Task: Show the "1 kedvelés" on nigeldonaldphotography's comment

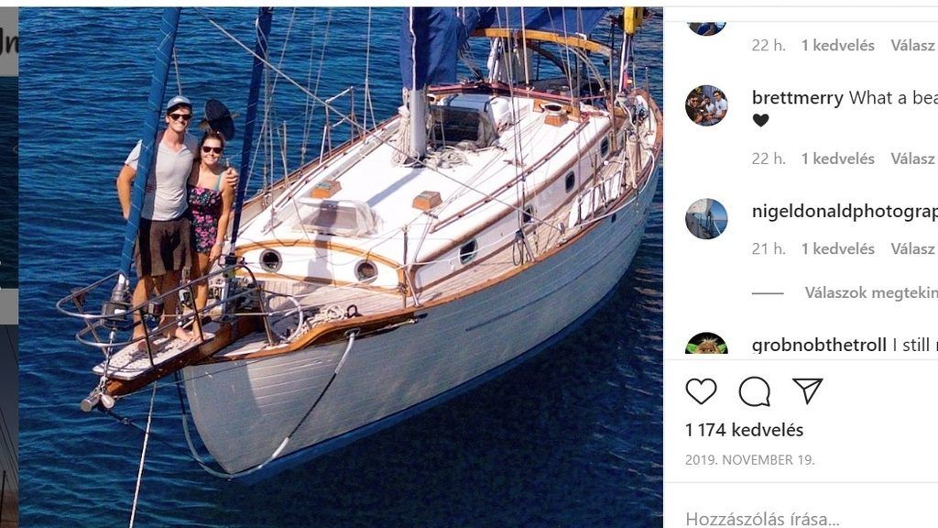Action: coord(837,248)
